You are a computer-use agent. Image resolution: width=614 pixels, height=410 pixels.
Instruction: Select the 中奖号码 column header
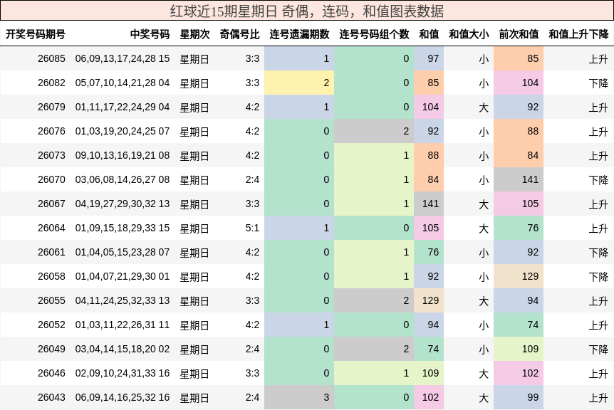coord(150,34)
